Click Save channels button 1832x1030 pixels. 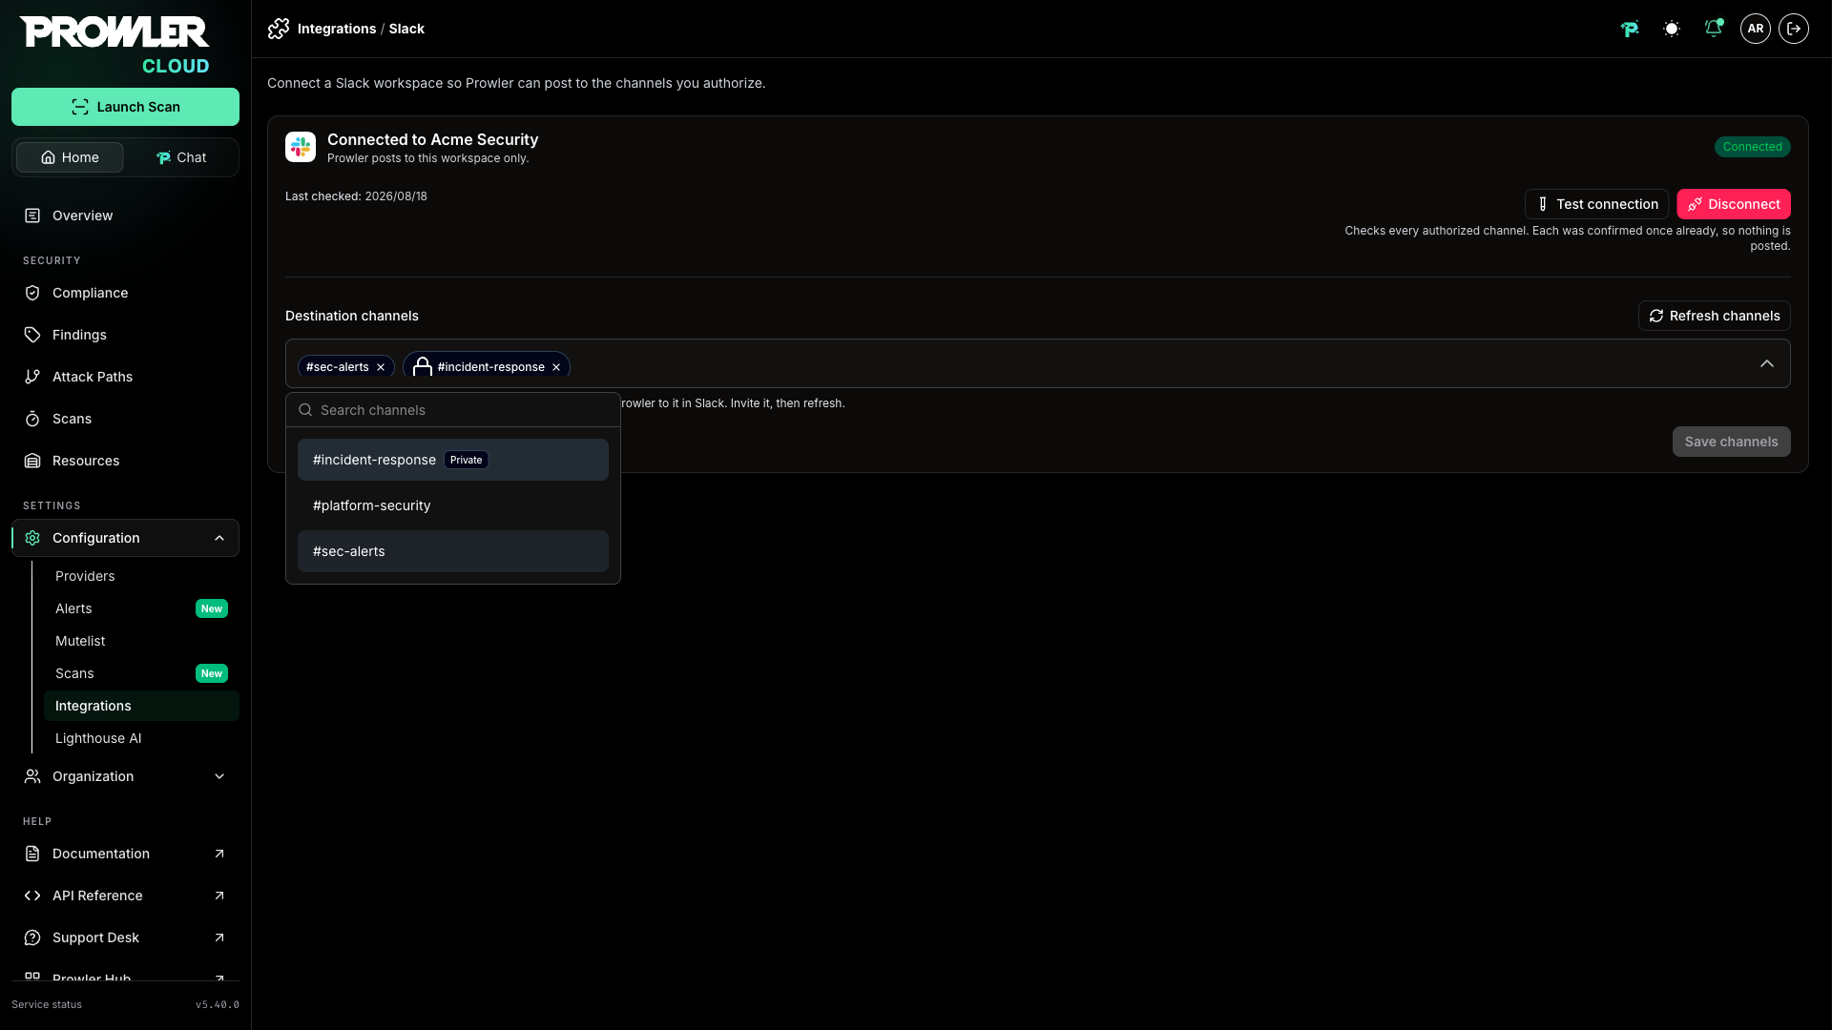pos(1731,442)
